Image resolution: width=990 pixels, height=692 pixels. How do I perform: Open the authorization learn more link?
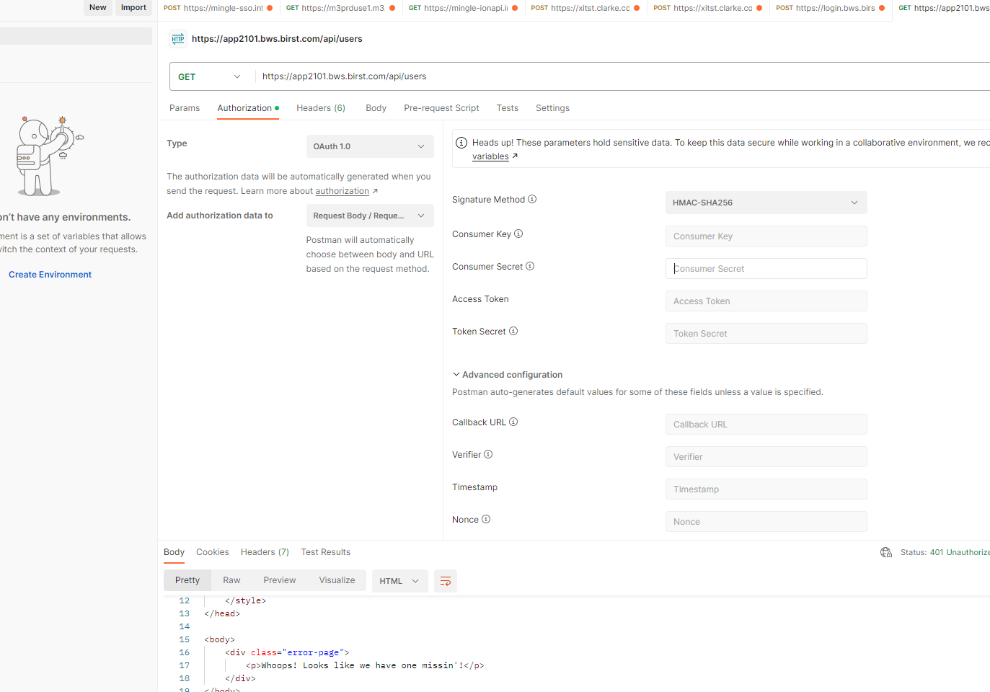point(342,191)
